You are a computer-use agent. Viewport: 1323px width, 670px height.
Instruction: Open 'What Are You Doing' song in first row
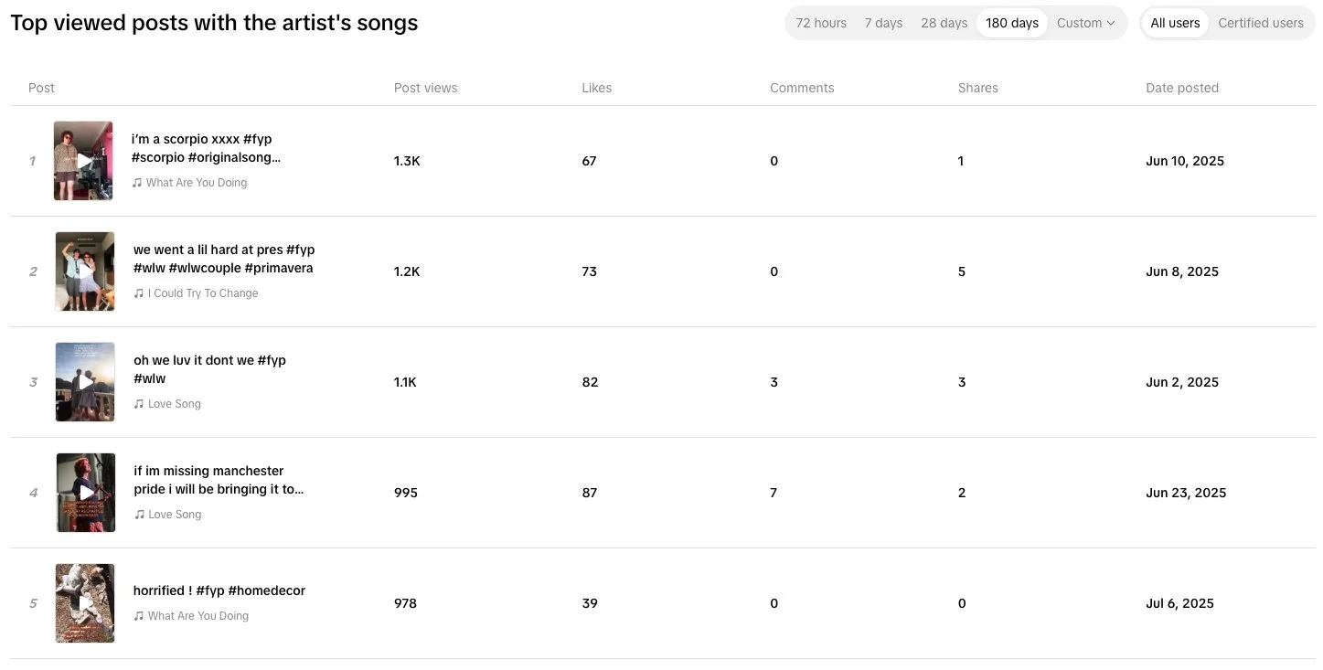(196, 183)
